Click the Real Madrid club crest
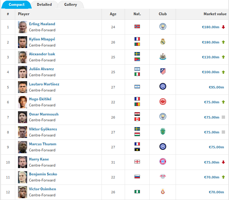229x200 pixels. click(x=163, y=42)
